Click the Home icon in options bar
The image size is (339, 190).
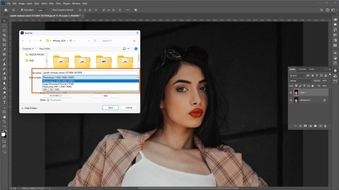tap(6, 10)
